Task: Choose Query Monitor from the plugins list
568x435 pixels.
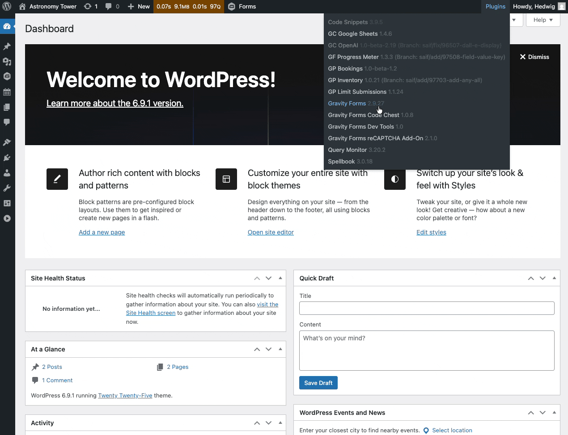Action: point(348,150)
